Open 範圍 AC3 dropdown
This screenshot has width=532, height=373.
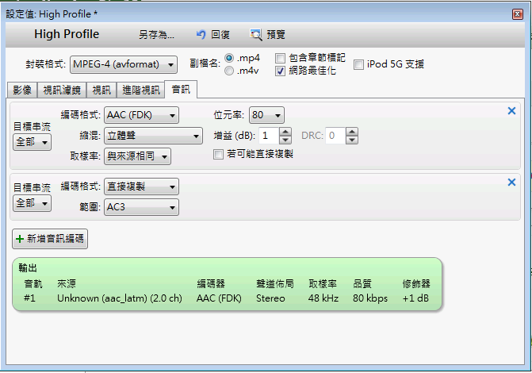[x=141, y=207]
